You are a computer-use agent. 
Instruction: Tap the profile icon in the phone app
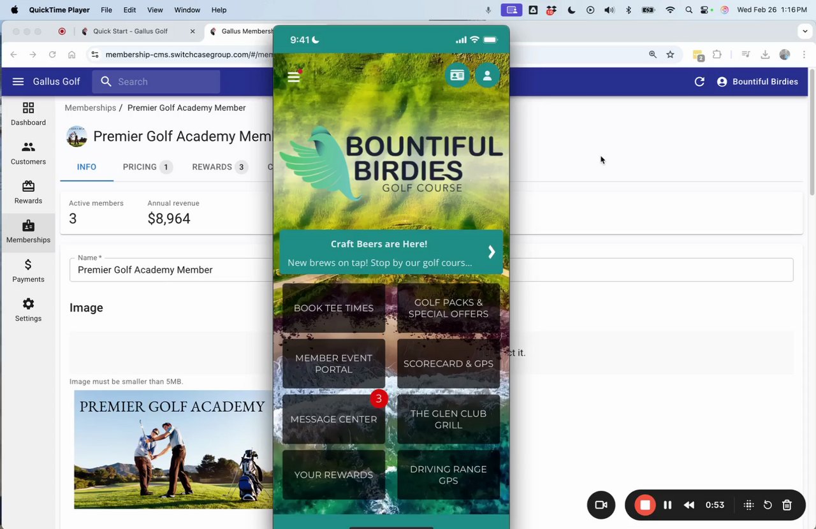coord(487,75)
